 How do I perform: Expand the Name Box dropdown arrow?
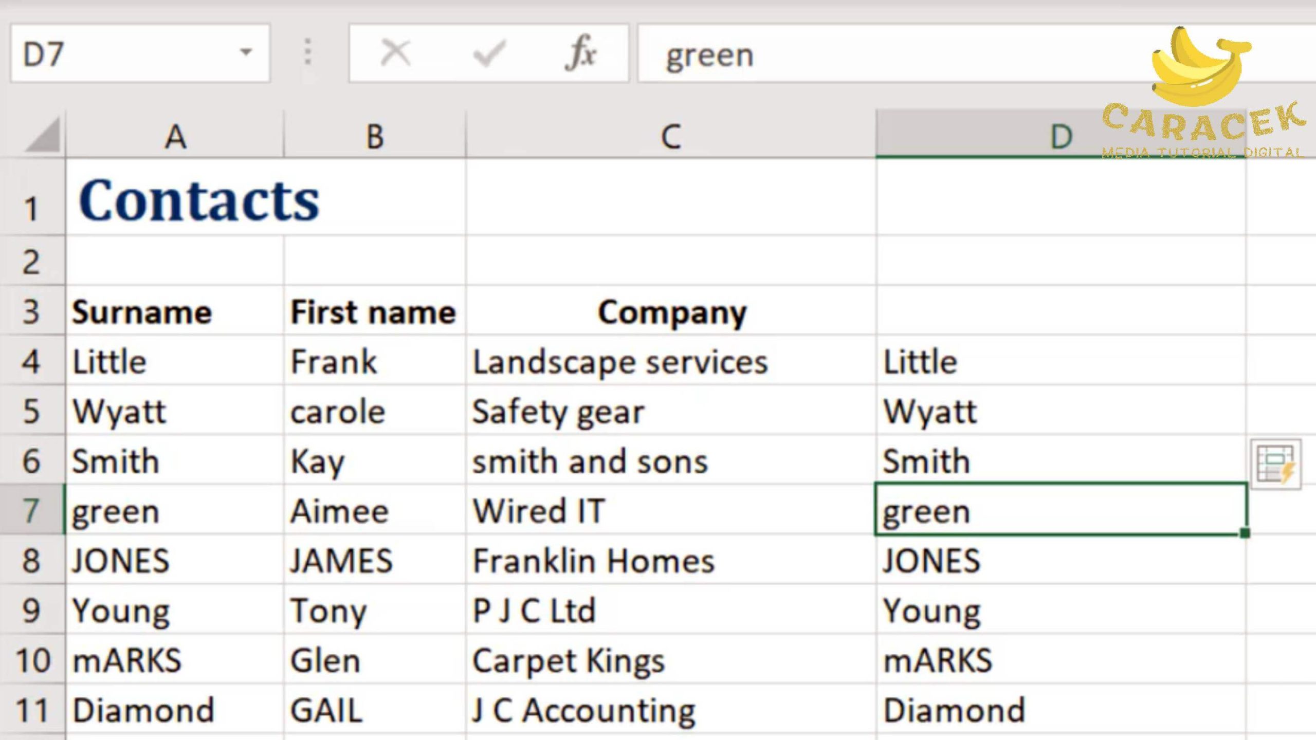pos(246,52)
